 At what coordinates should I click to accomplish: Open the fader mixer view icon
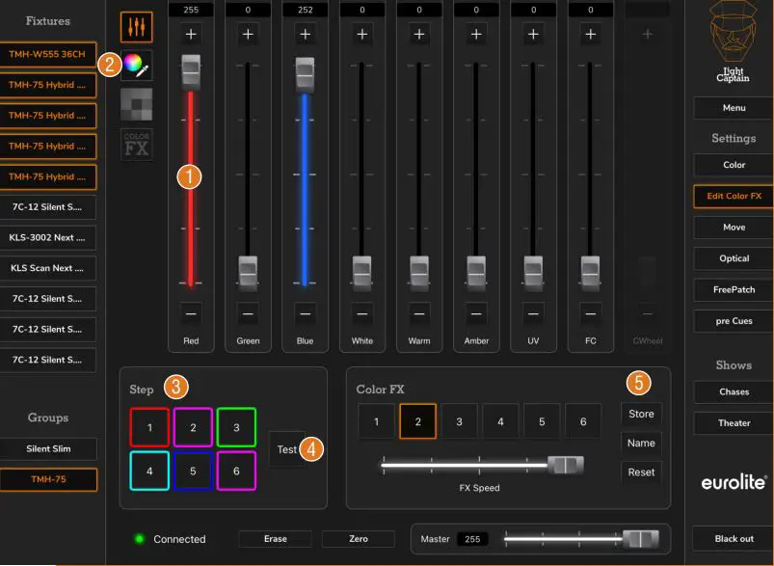pyautogui.click(x=136, y=26)
